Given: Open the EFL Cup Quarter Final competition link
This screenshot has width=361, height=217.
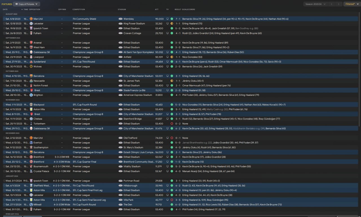Looking at the screenshot, I should tap(84, 162).
